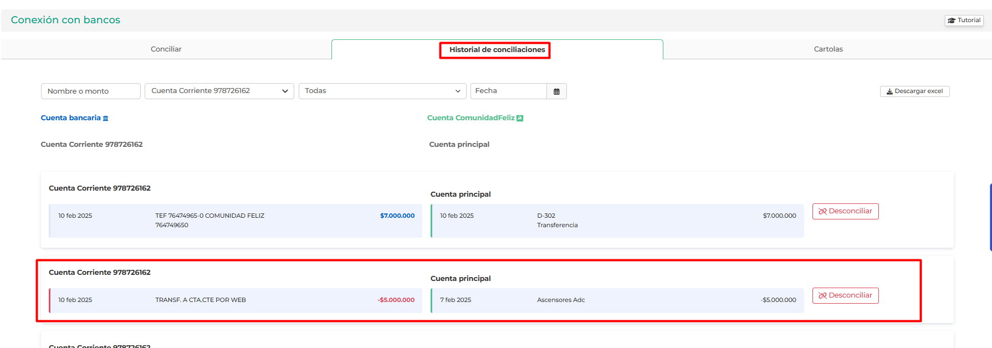Select the Historial de conciliaciones tab
Screen dimensions: 992x348
point(497,50)
